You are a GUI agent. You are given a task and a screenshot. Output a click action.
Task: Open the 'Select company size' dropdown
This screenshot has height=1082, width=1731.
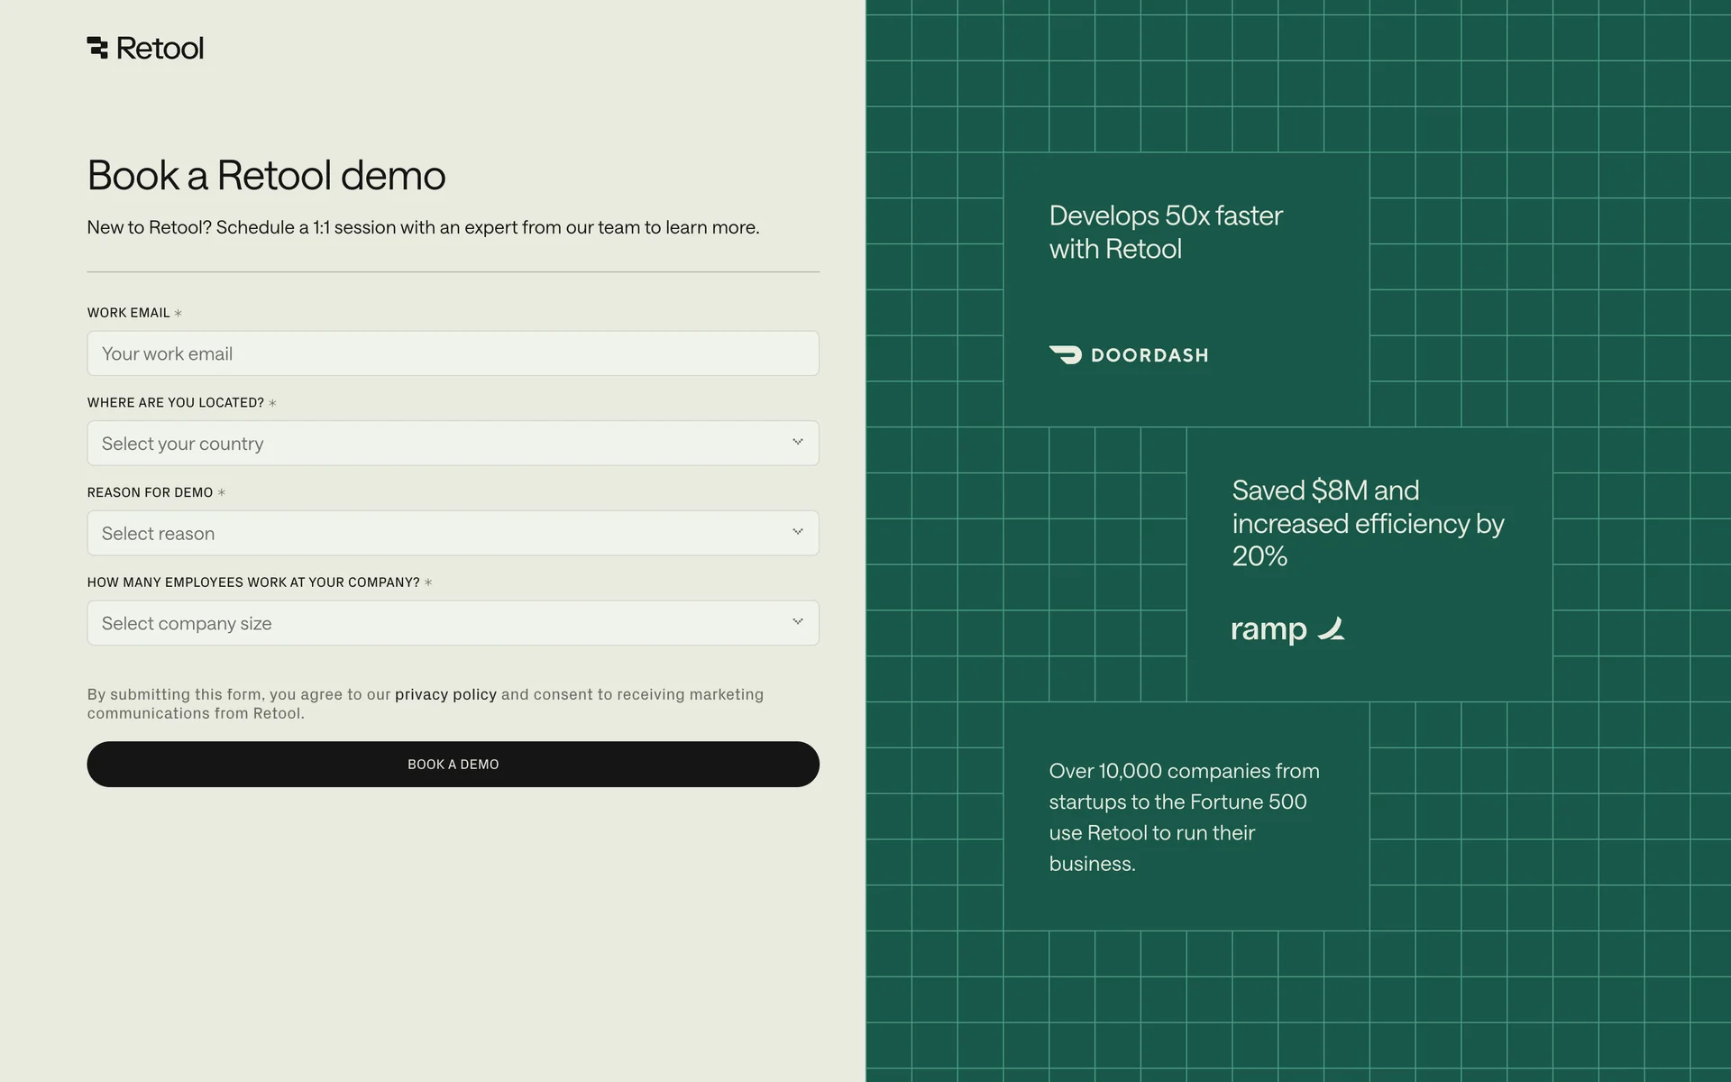[x=453, y=622]
